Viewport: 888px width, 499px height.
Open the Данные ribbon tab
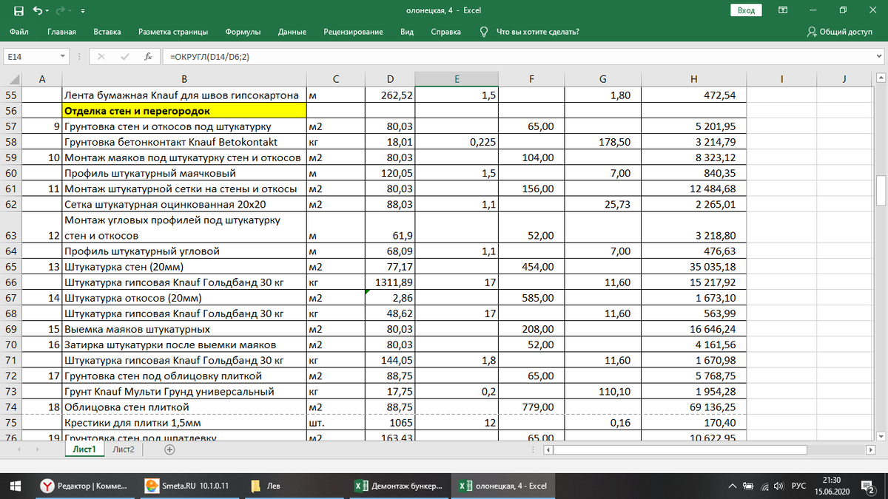292,32
